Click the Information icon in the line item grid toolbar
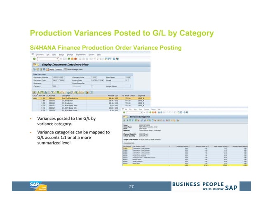This screenshot has height=203, width=263. pos(91,92)
